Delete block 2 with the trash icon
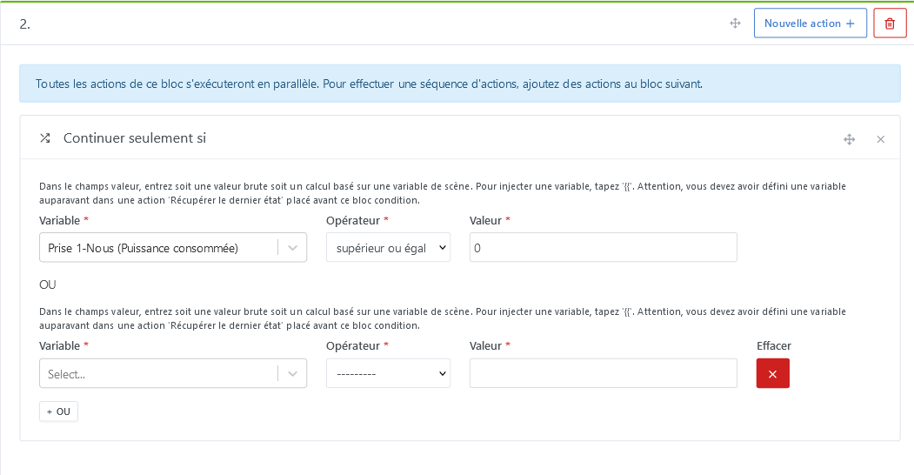 coord(889,23)
